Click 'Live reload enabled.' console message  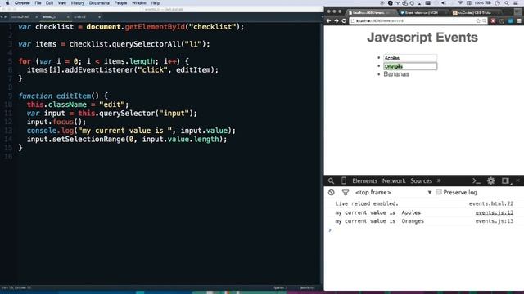tap(367, 203)
